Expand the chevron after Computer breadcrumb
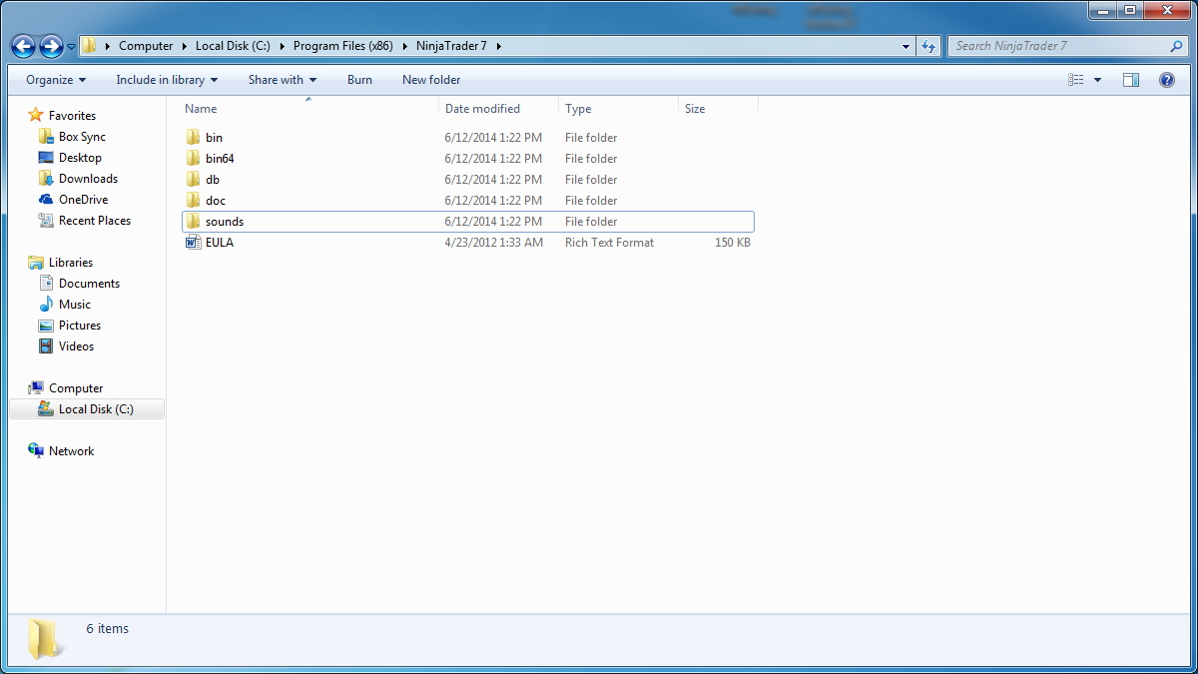Viewport: 1198px width, 674px height. point(185,46)
